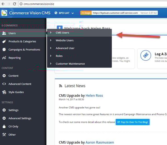Open Style Guides sidebar item
The width and height of the screenshot is (167, 145).
click(x=23, y=92)
